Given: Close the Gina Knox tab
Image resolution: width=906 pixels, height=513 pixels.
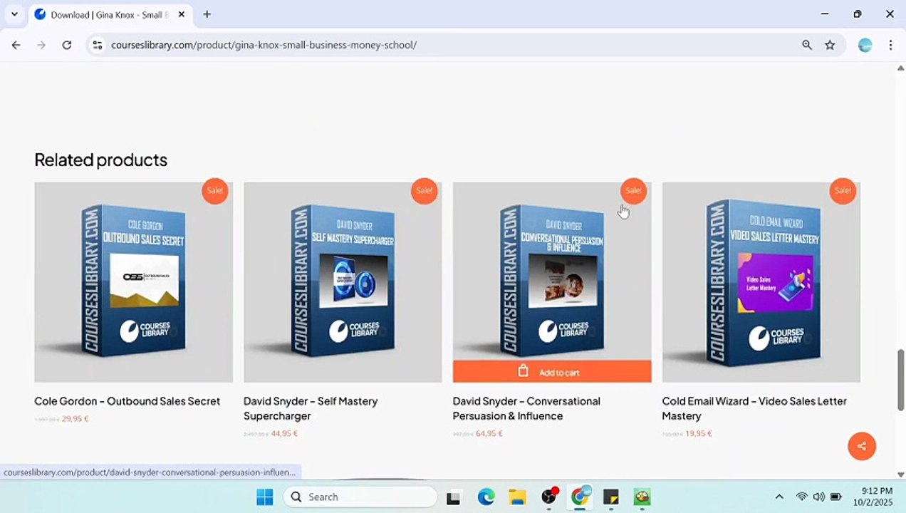Looking at the screenshot, I should pos(182,14).
